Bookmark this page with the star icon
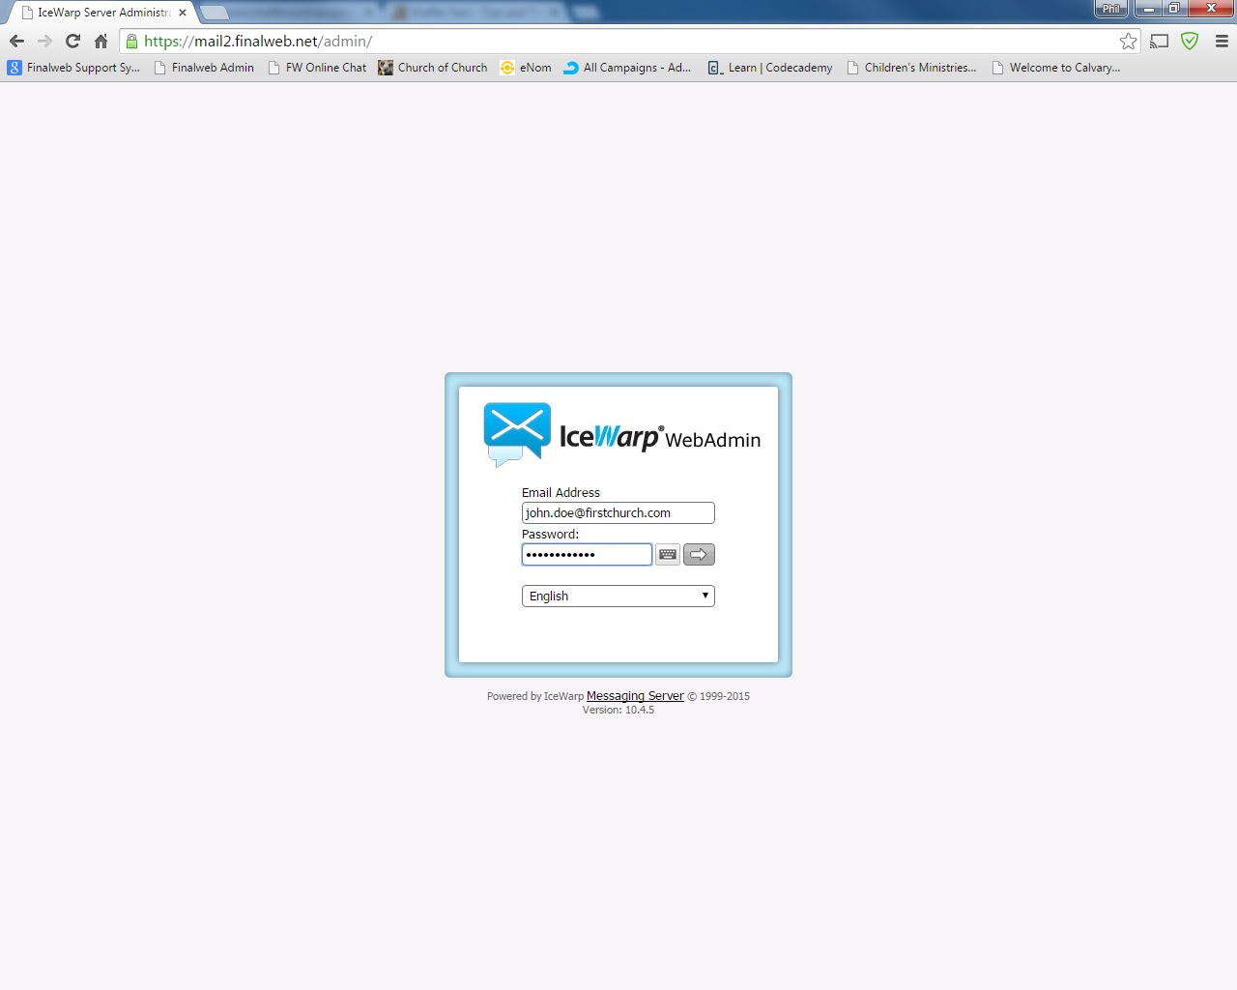Screen dimensions: 1237x990 coord(1128,41)
